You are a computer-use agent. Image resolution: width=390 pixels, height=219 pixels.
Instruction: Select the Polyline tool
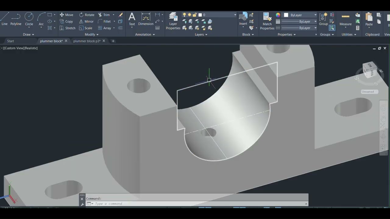click(x=16, y=19)
